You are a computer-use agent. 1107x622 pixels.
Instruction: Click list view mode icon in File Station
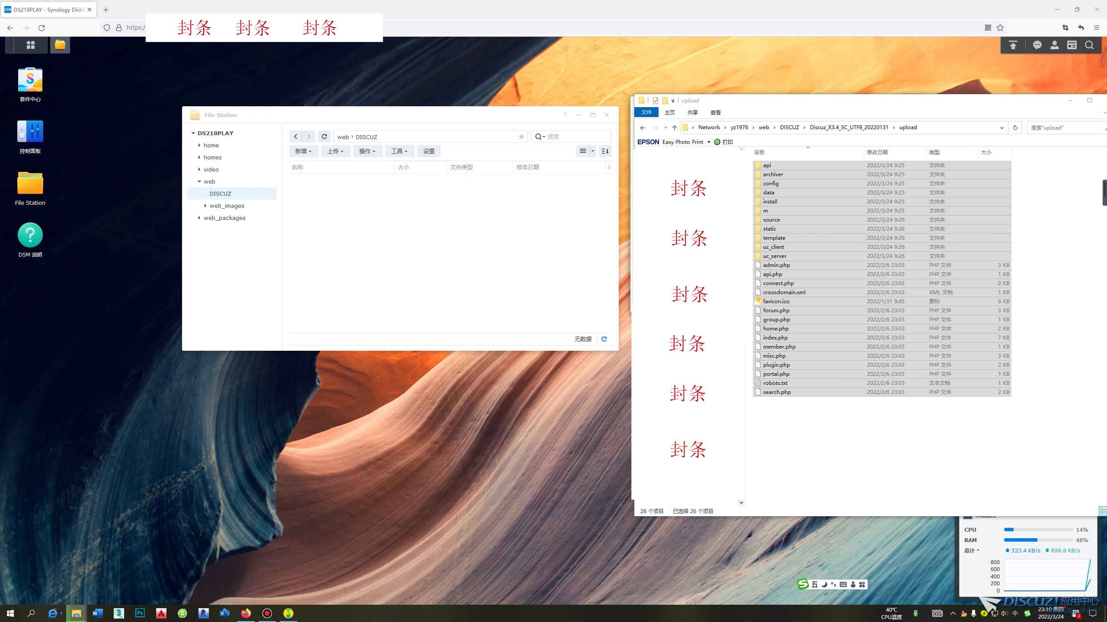[x=583, y=151]
